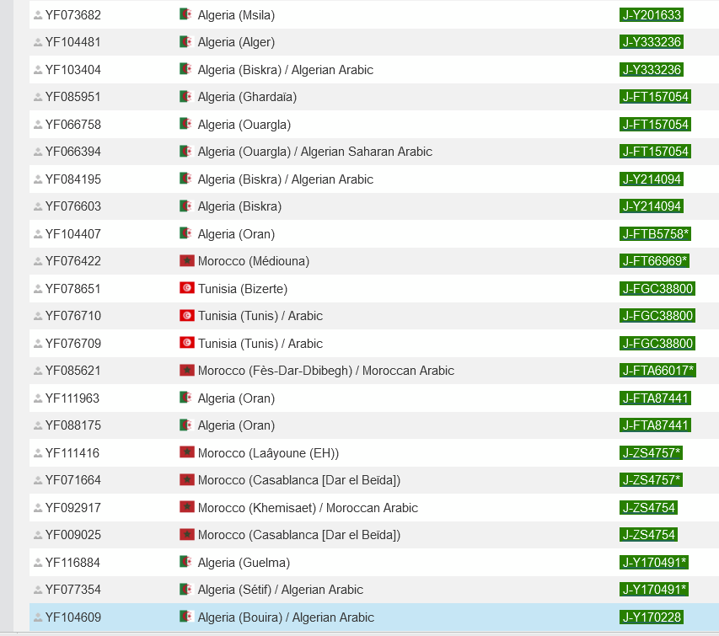
Task: Click Algerian flag in Msila row
Action: pos(186,14)
